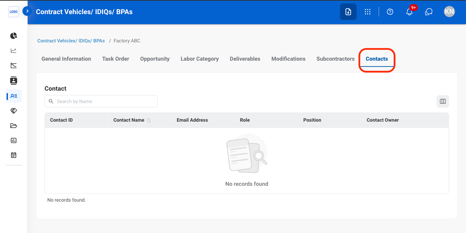Switch to the Modifications tab
Viewport: 466px width, 233px height.
288,59
